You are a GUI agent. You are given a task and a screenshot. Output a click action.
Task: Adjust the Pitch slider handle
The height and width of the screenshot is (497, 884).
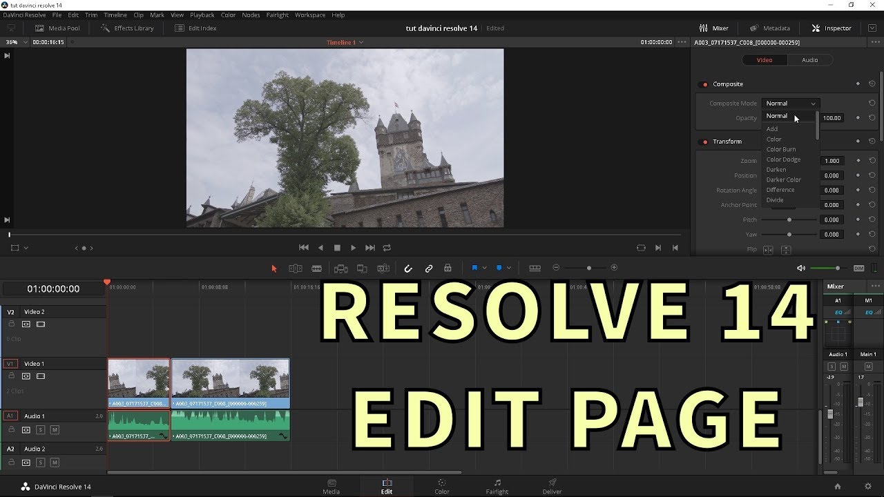click(x=789, y=220)
